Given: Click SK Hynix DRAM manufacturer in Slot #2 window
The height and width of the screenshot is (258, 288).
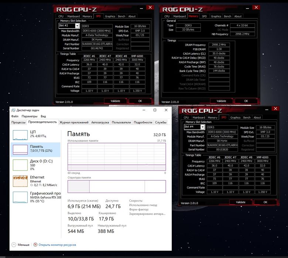Looking at the screenshot, I should [x=97, y=39].
